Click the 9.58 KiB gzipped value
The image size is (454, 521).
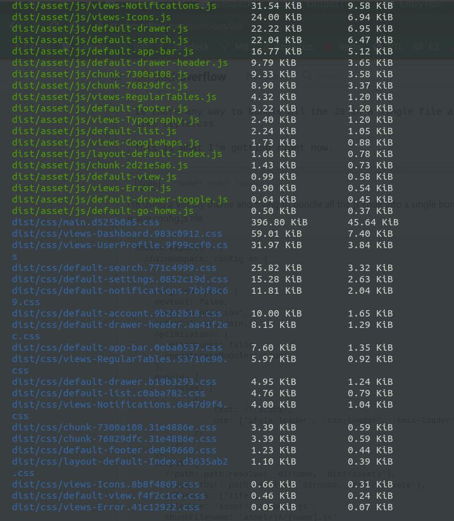click(371, 6)
